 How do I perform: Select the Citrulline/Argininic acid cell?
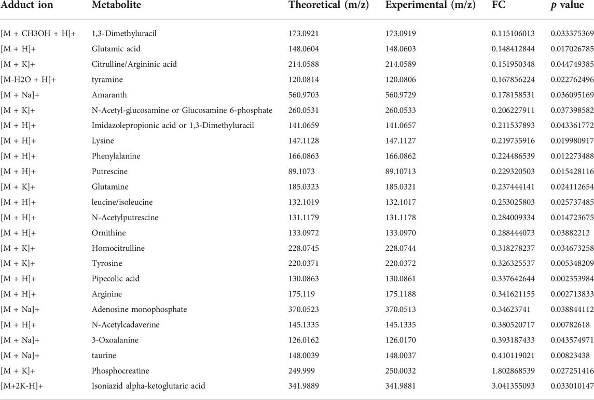point(134,64)
